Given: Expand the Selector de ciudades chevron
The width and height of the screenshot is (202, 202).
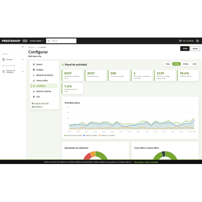Looking at the screenshot, I should pos(23,72).
